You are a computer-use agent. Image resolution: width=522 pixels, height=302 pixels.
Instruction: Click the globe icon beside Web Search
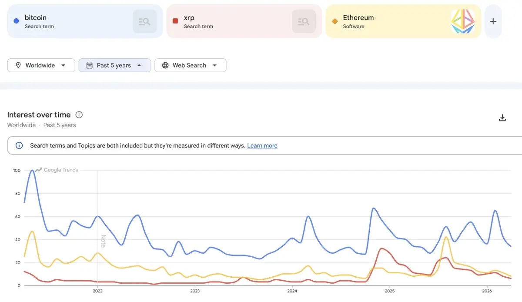point(165,65)
